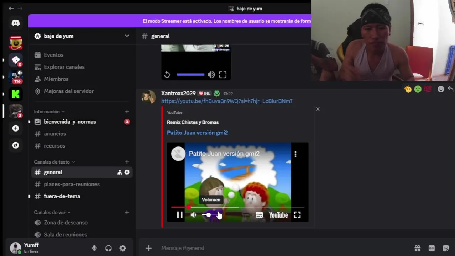Mute YouTube video speaker icon

point(193,215)
